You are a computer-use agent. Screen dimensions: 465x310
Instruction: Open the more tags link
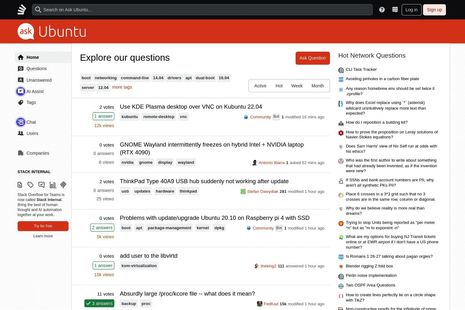pos(122,87)
